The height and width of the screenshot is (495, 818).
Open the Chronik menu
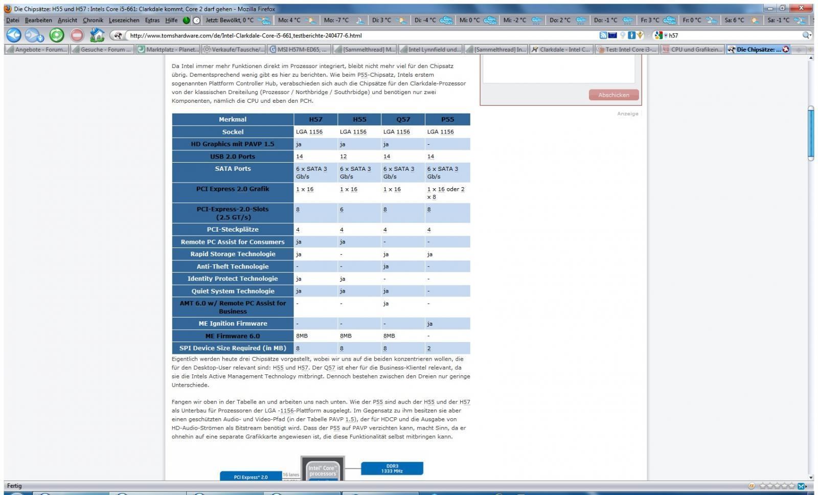click(x=93, y=20)
